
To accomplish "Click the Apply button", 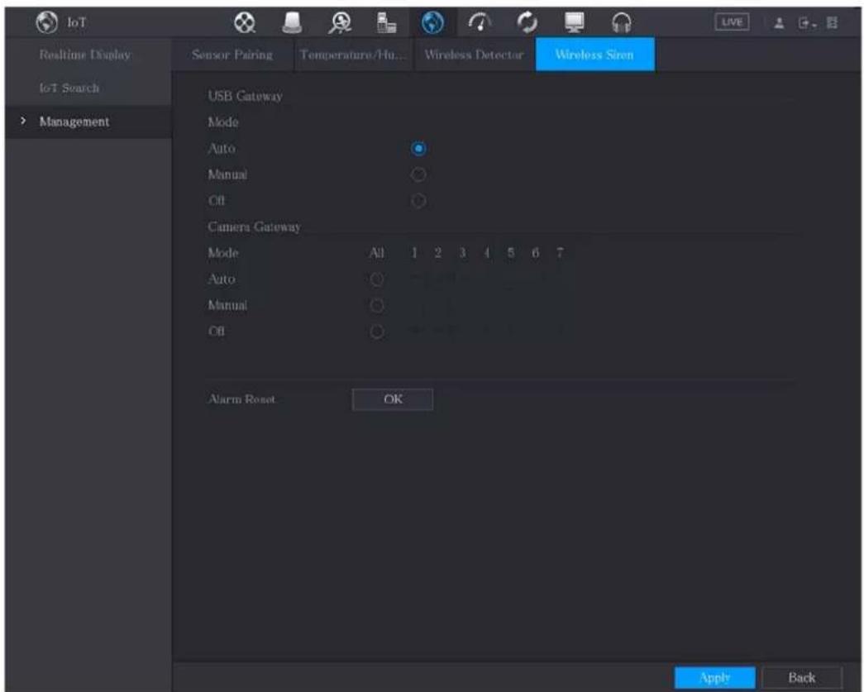I will (x=714, y=678).
